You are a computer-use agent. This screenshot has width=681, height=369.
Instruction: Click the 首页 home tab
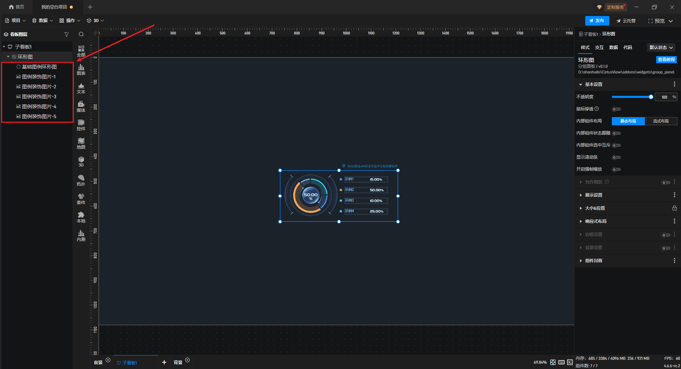[x=17, y=7]
